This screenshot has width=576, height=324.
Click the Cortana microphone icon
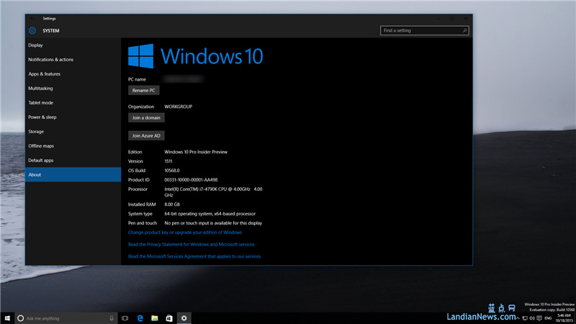tap(112, 318)
